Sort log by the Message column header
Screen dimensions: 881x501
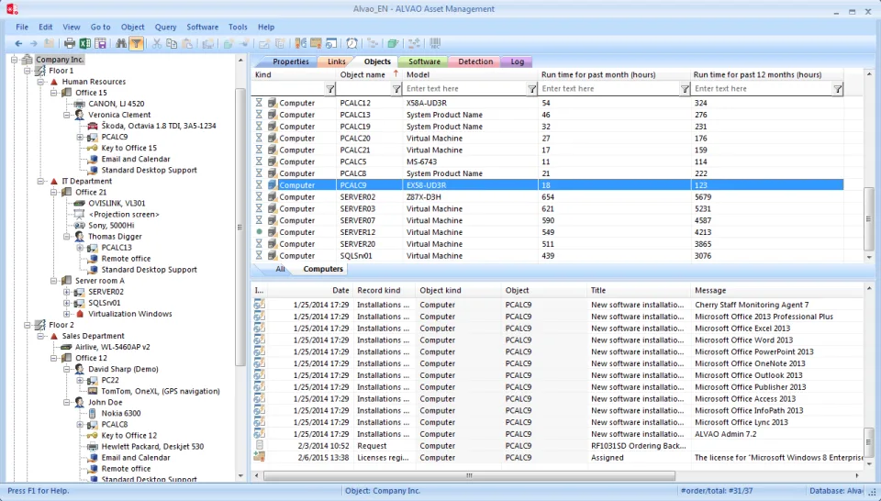(x=776, y=290)
